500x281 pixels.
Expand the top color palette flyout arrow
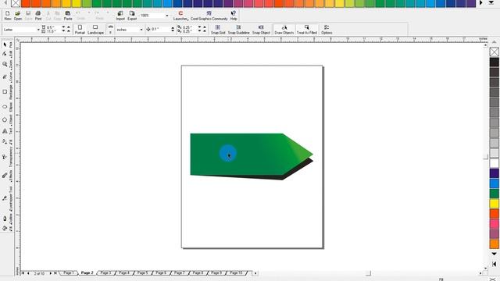click(491, 3)
